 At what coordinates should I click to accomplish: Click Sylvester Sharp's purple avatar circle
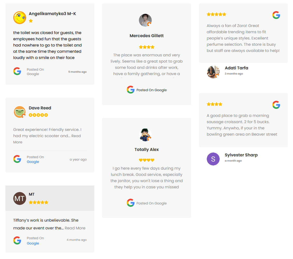point(213,159)
